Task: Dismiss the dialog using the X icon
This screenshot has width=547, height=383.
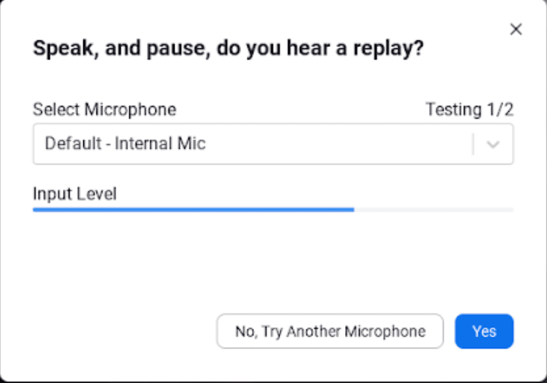Action: (x=516, y=29)
